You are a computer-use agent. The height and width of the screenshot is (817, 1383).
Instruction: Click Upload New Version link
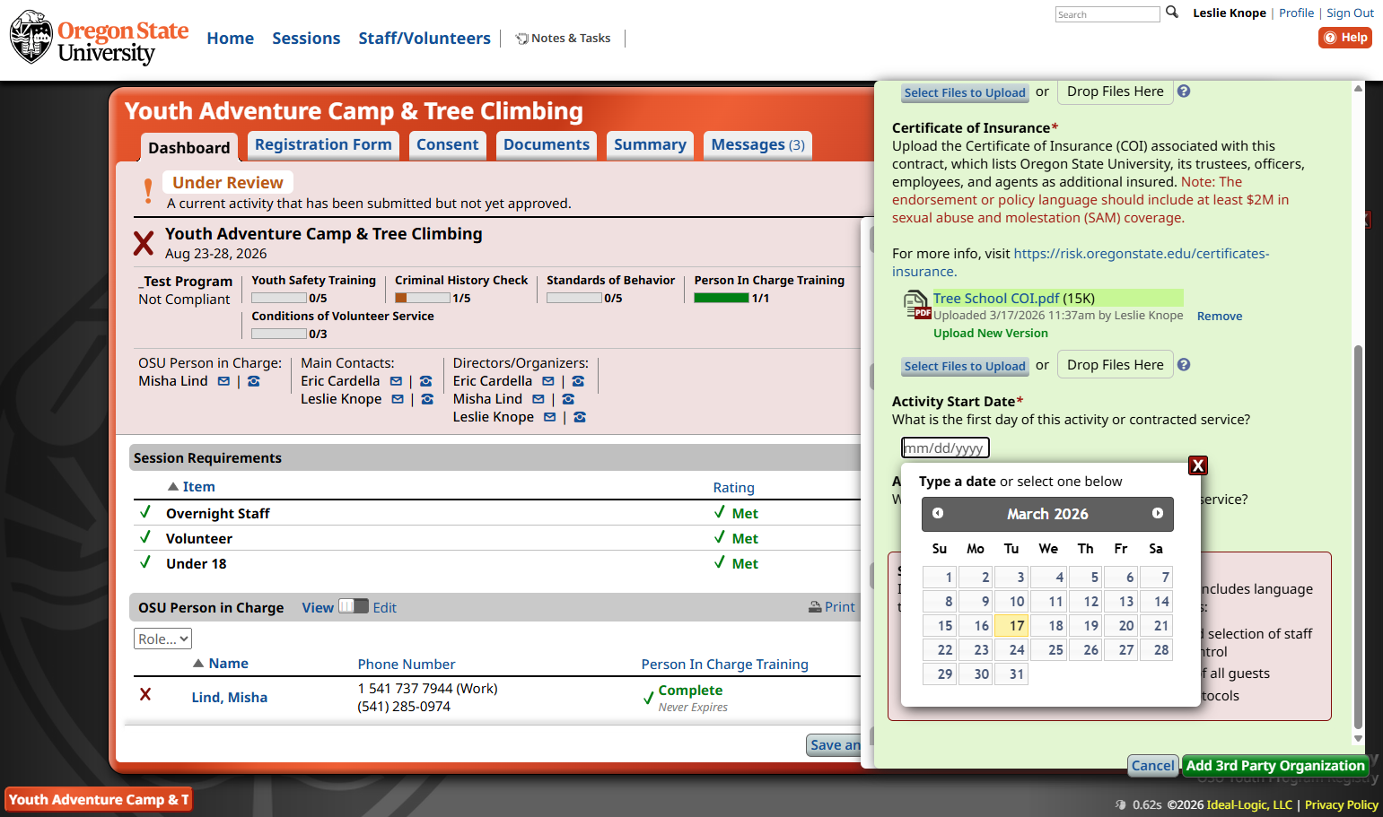tap(991, 334)
